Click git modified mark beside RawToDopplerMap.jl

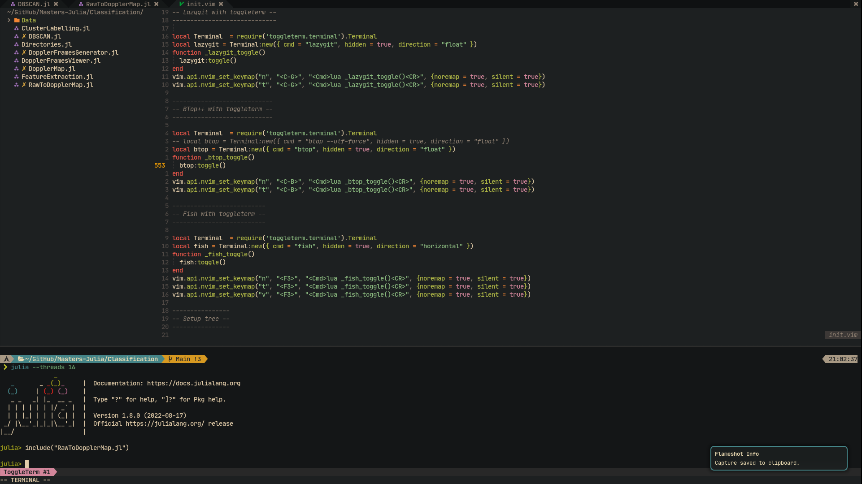point(24,85)
